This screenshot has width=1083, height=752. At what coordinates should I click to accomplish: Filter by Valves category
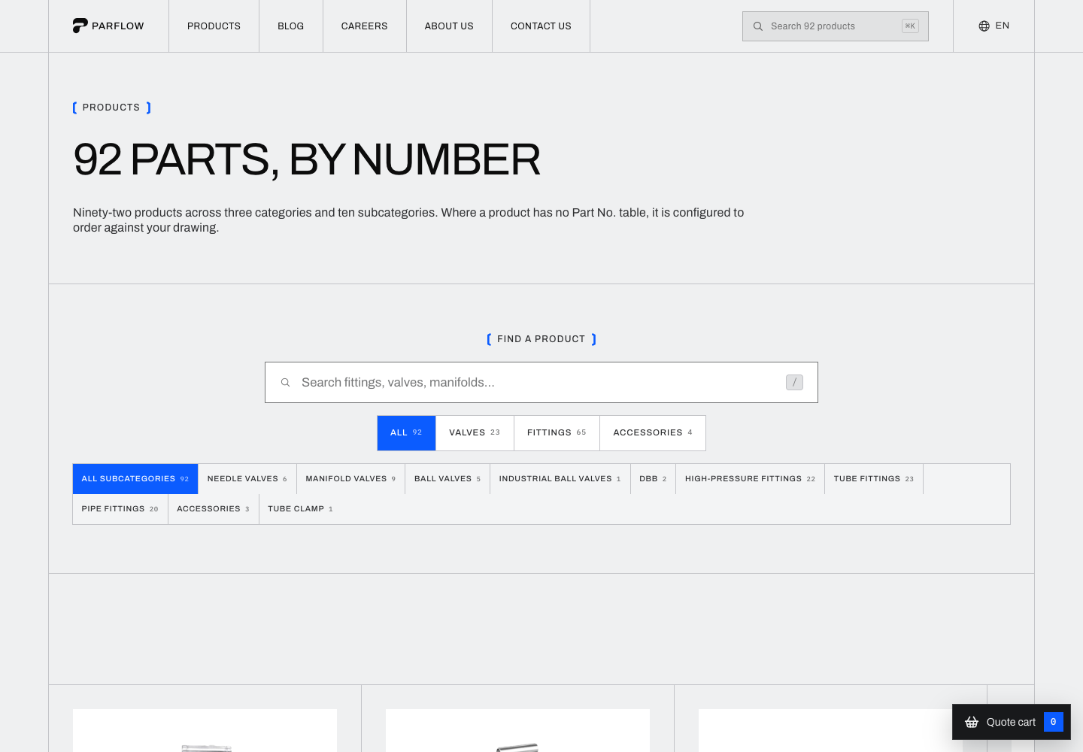pyautogui.click(x=475, y=433)
